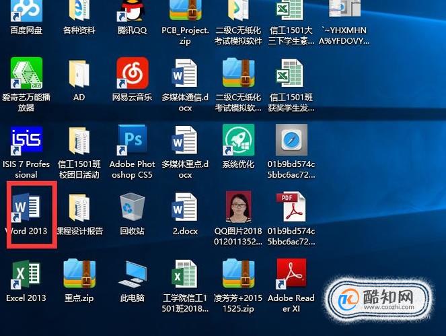This screenshot has height=336, width=446.
Task: Select the 此电脑 computer icon
Action: coord(133,274)
